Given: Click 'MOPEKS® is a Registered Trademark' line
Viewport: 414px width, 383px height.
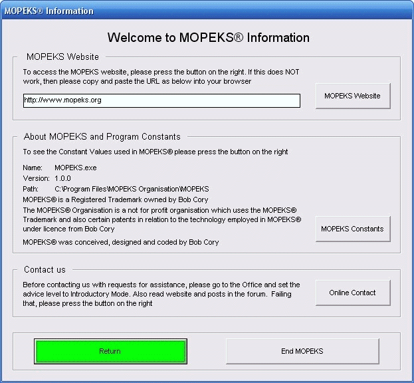Looking at the screenshot, I should pos(116,199).
